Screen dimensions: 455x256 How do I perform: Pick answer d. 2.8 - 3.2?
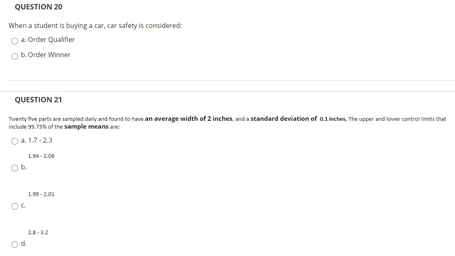coord(15,244)
